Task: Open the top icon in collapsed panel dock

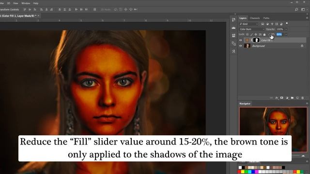Action: (233, 20)
